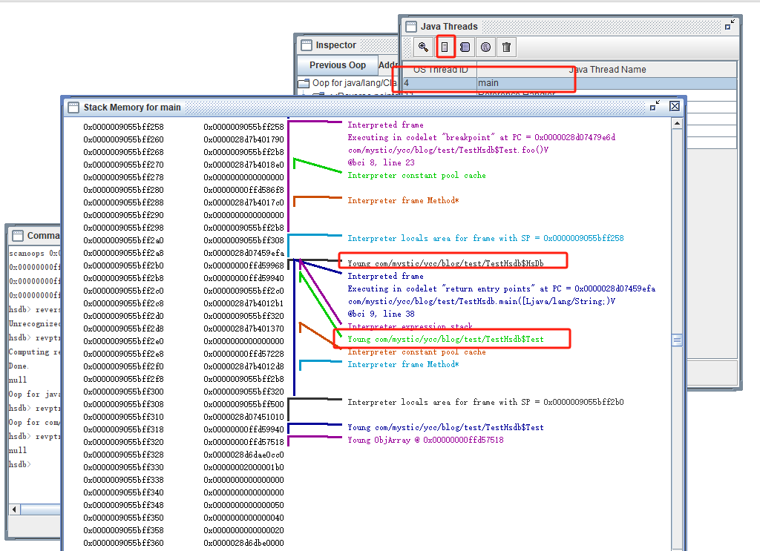This screenshot has height=551, width=760.
Task: Click the TestHsdb$Test.foo()V annotation
Action: (x=448, y=150)
